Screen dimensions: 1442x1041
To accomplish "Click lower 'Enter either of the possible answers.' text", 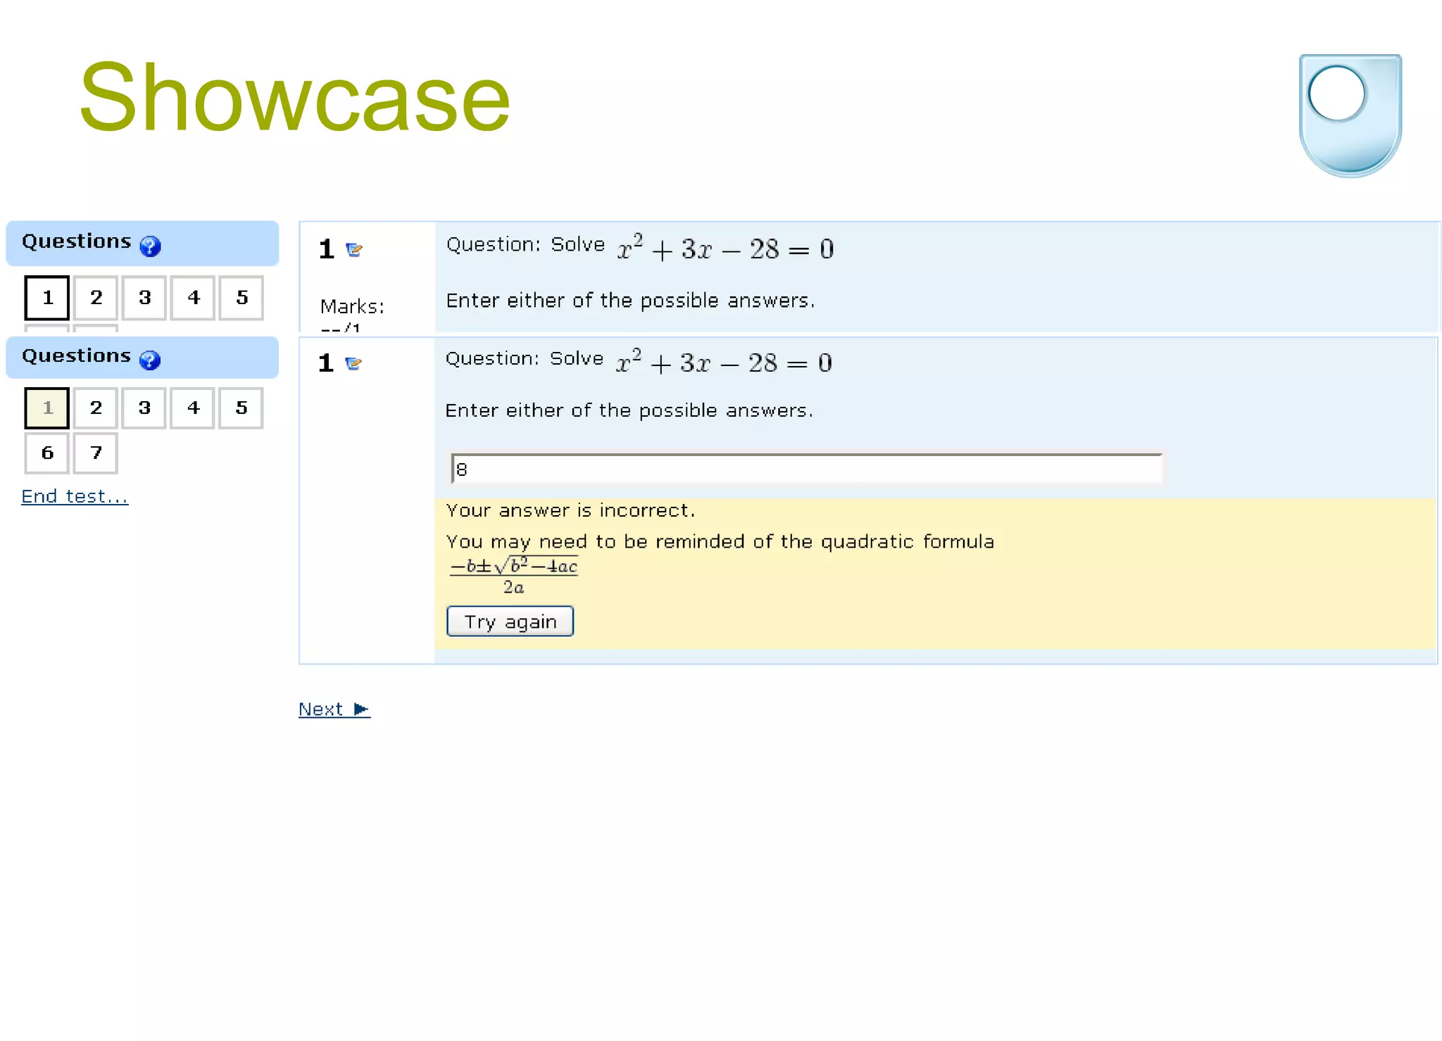I will coord(629,410).
